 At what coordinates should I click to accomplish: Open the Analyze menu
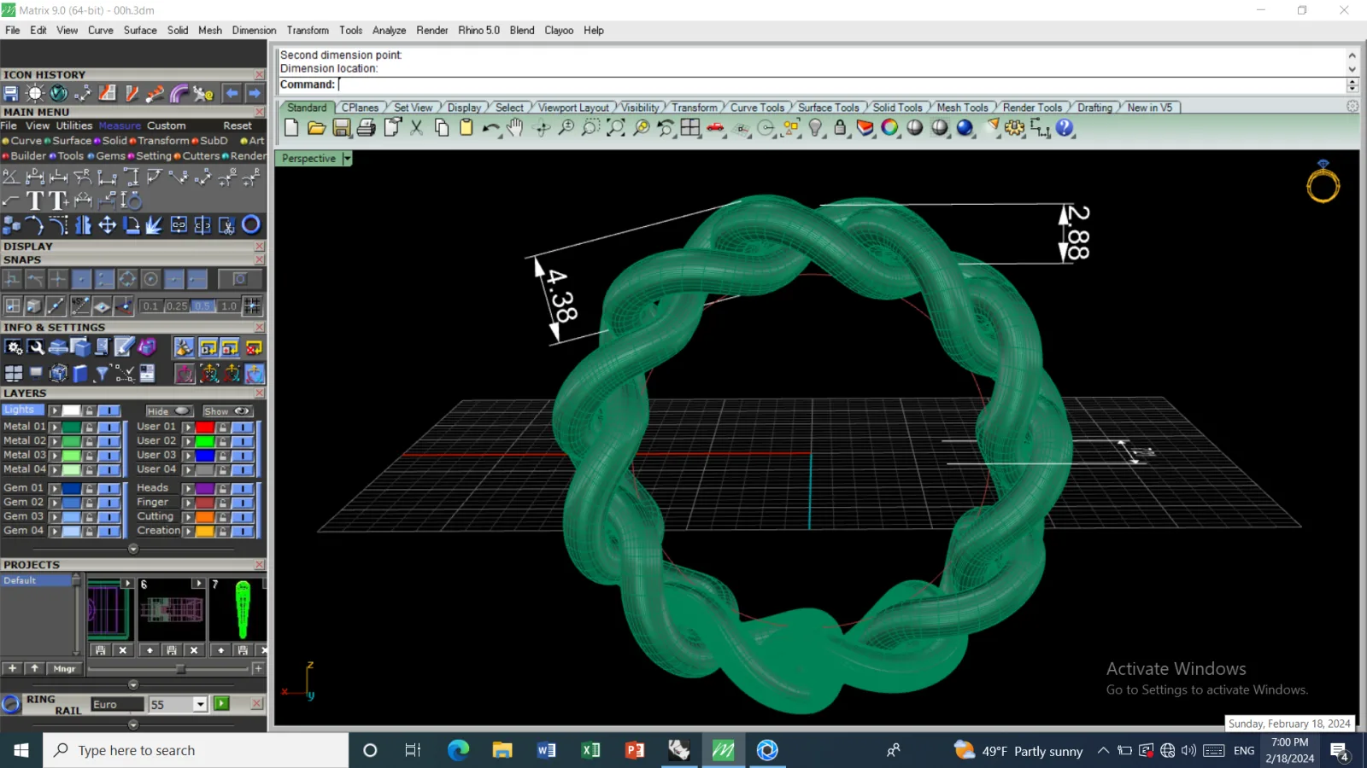[389, 30]
